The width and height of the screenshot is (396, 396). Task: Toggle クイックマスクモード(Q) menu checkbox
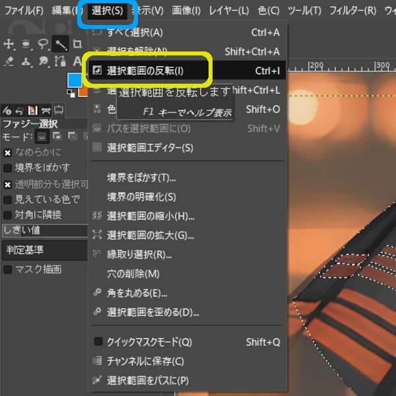[x=98, y=341]
